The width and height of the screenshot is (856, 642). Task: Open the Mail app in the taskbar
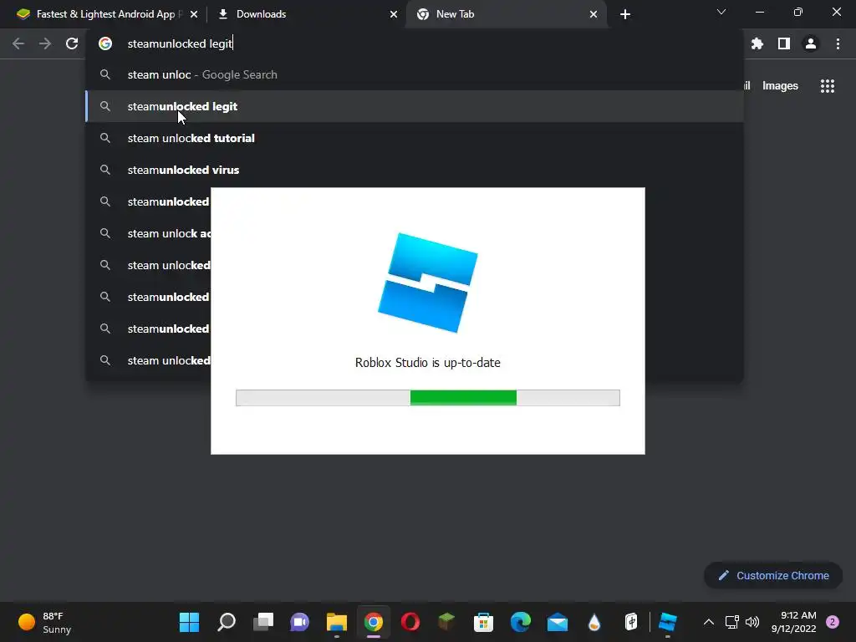point(558,622)
